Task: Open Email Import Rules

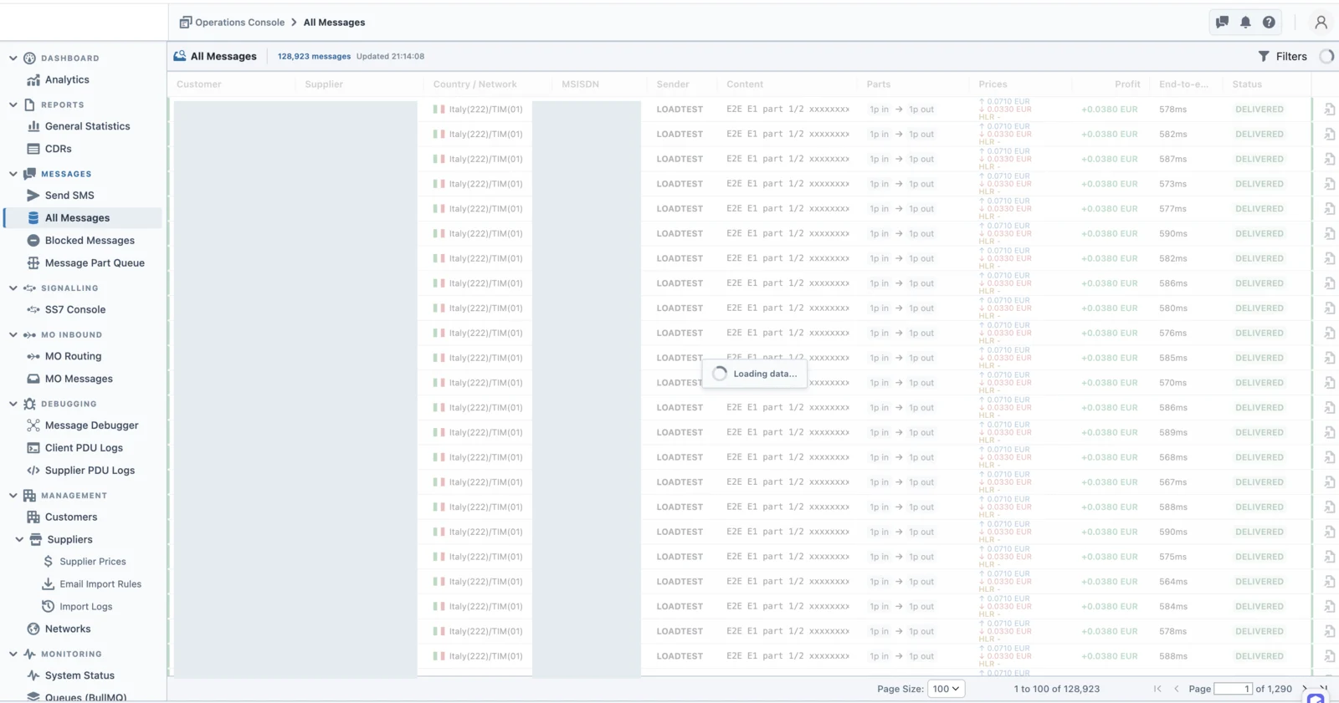Action: point(100,584)
